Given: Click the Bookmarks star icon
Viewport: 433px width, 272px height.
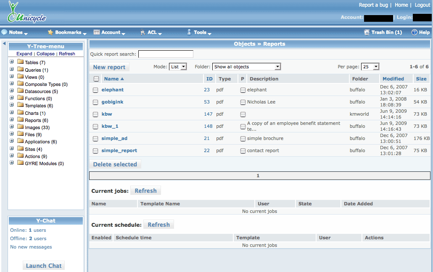Looking at the screenshot, I should coord(50,32).
